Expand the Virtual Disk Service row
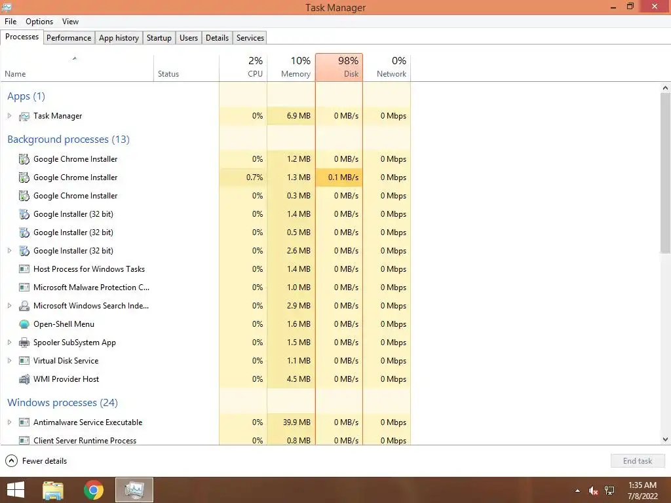 [x=9, y=361]
